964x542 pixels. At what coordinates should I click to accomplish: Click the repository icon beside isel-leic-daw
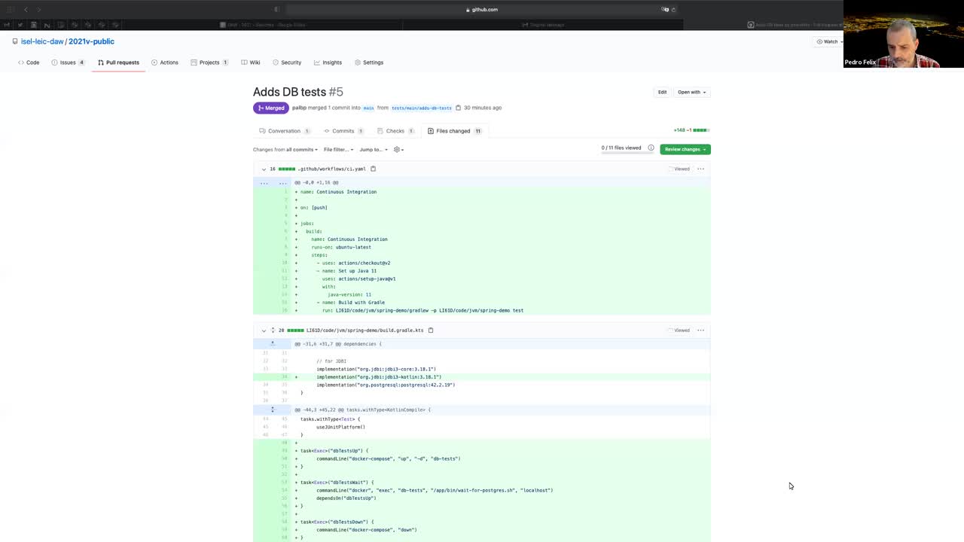pos(15,41)
